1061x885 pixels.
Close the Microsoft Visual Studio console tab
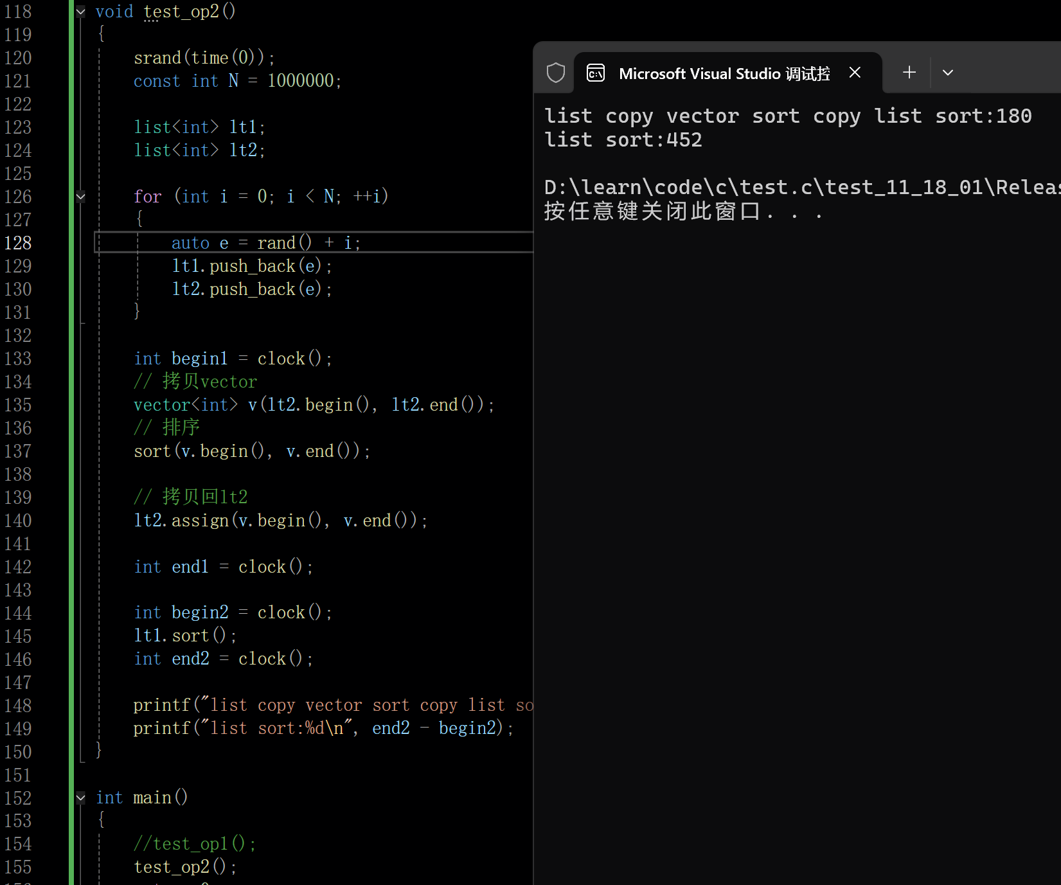(855, 73)
